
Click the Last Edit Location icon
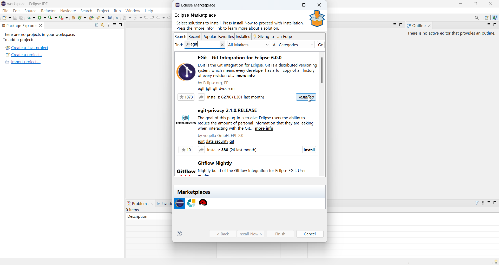click(146, 18)
